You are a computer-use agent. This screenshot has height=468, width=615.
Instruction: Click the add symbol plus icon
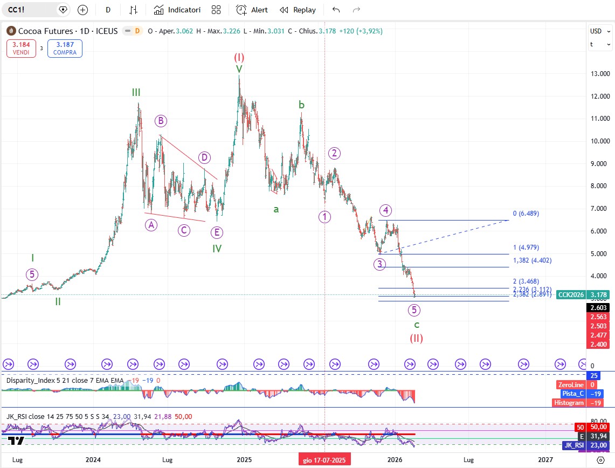coord(82,10)
